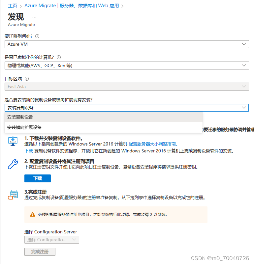Click the 完成注册 button
Viewport: 254px width, 264px height.
[40, 252]
